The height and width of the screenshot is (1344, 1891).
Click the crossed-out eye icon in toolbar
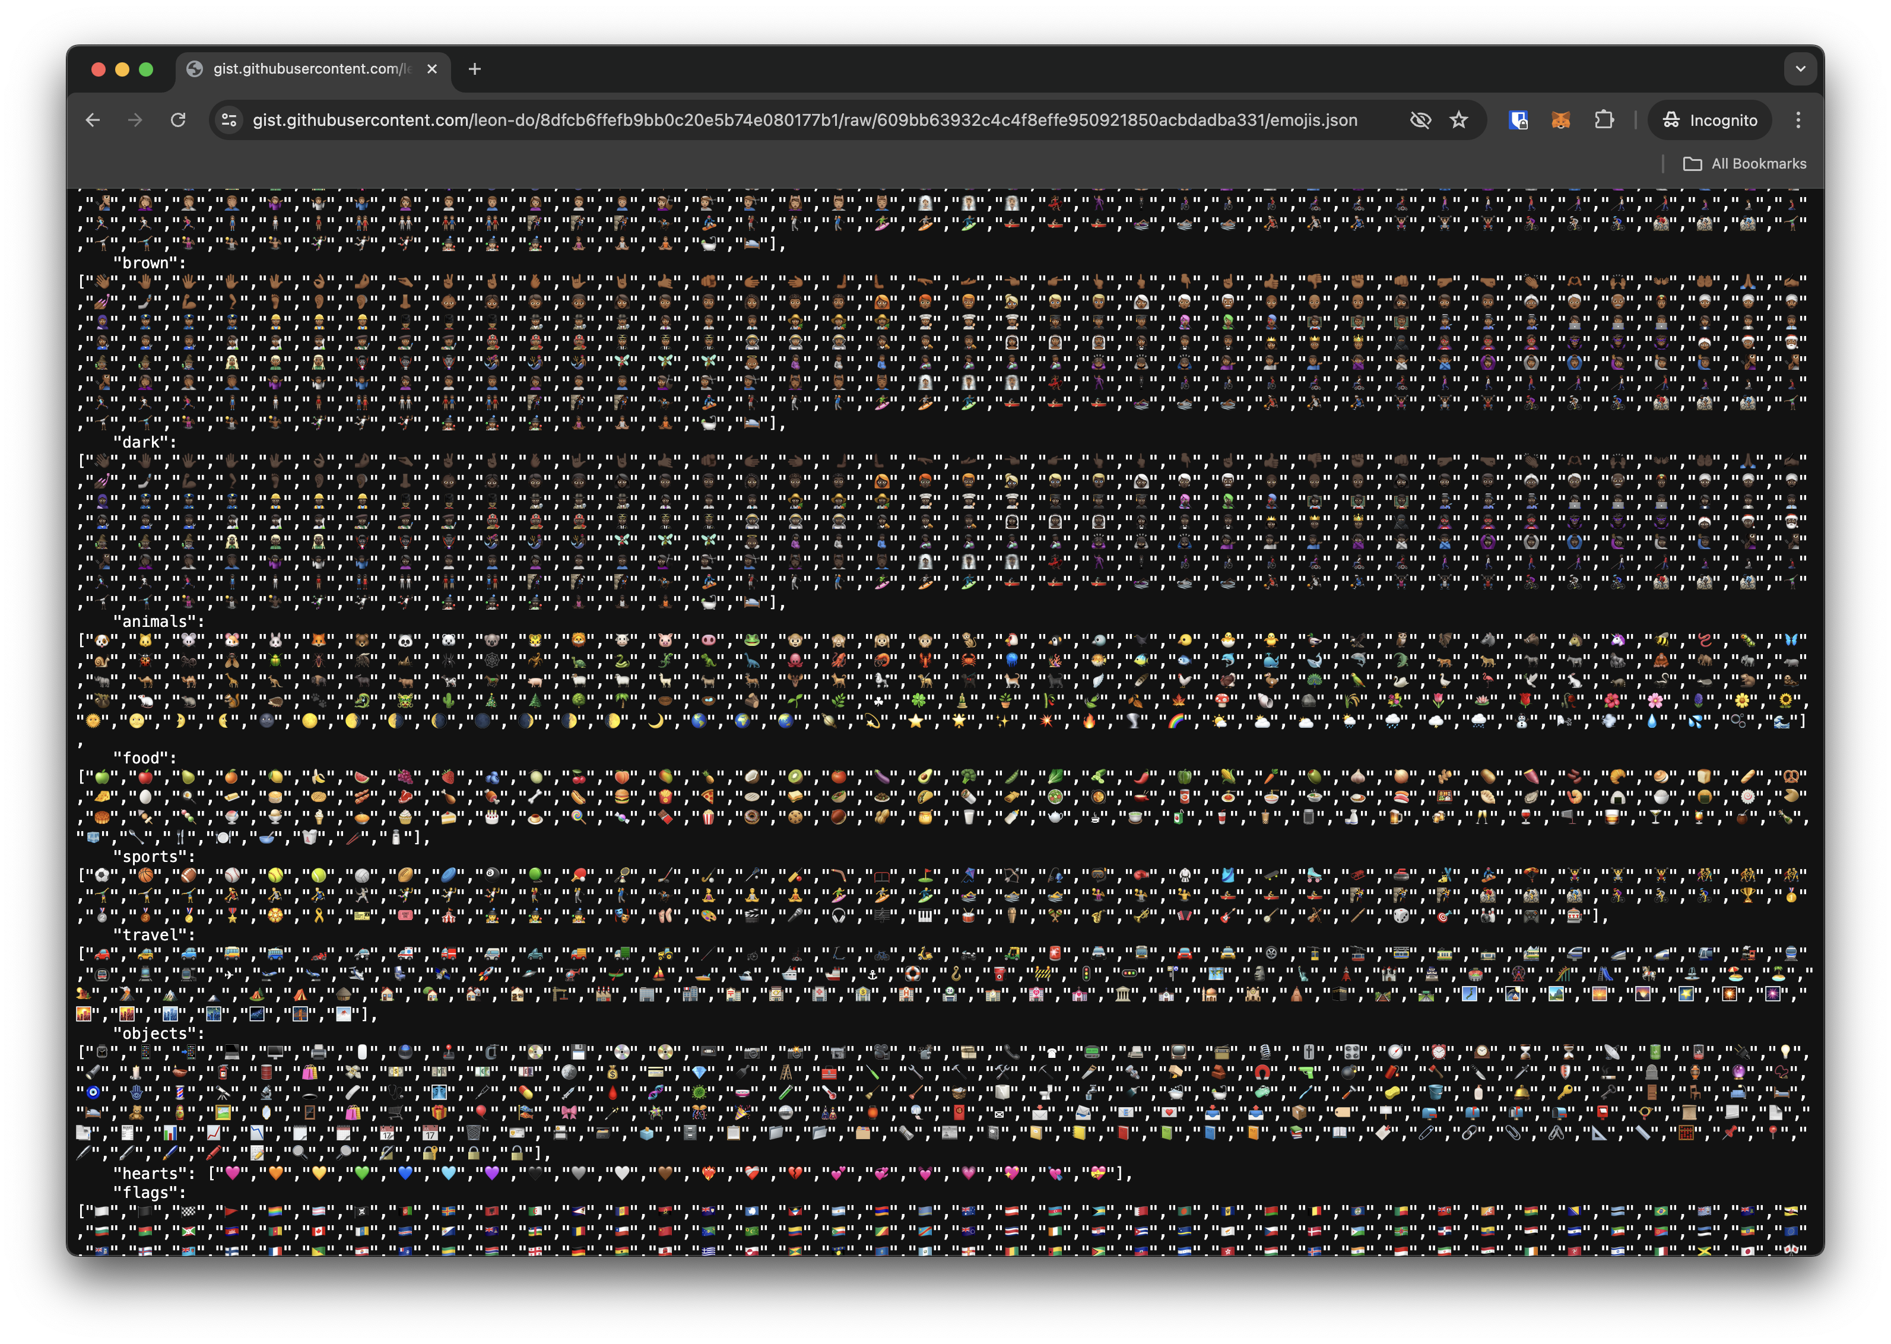pos(1420,120)
